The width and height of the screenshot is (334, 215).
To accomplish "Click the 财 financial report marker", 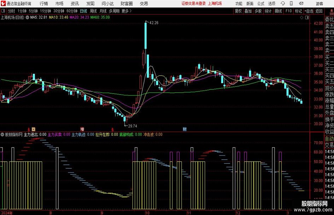I will [185, 129].
